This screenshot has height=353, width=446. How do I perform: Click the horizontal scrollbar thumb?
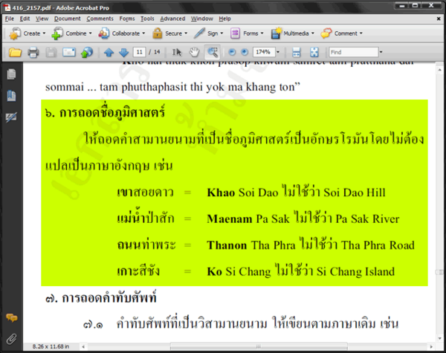pos(259,346)
